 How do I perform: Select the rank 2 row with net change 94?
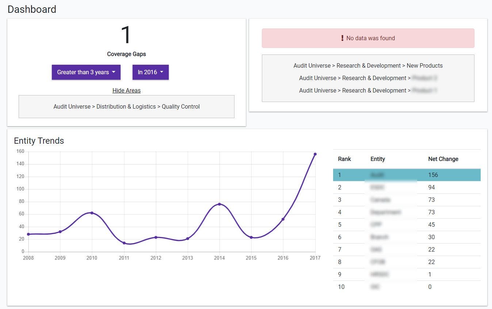coord(407,187)
